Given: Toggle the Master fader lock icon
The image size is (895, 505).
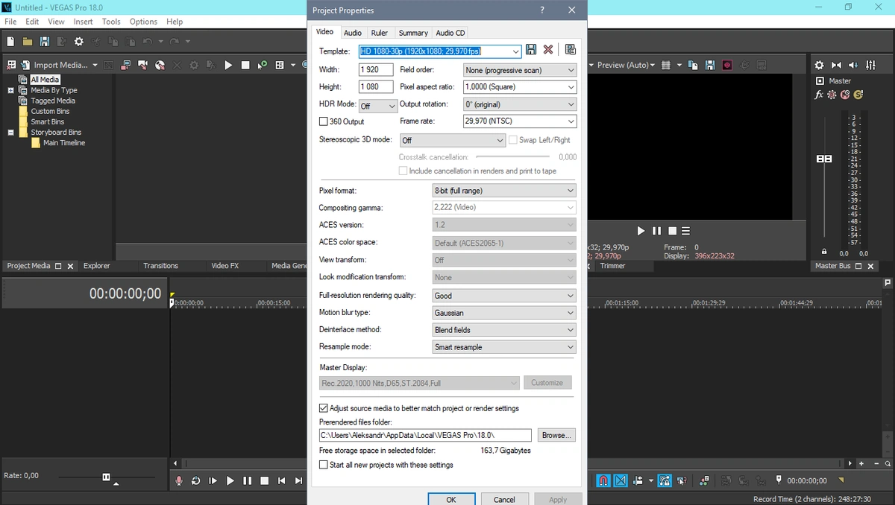Looking at the screenshot, I should coord(824,252).
